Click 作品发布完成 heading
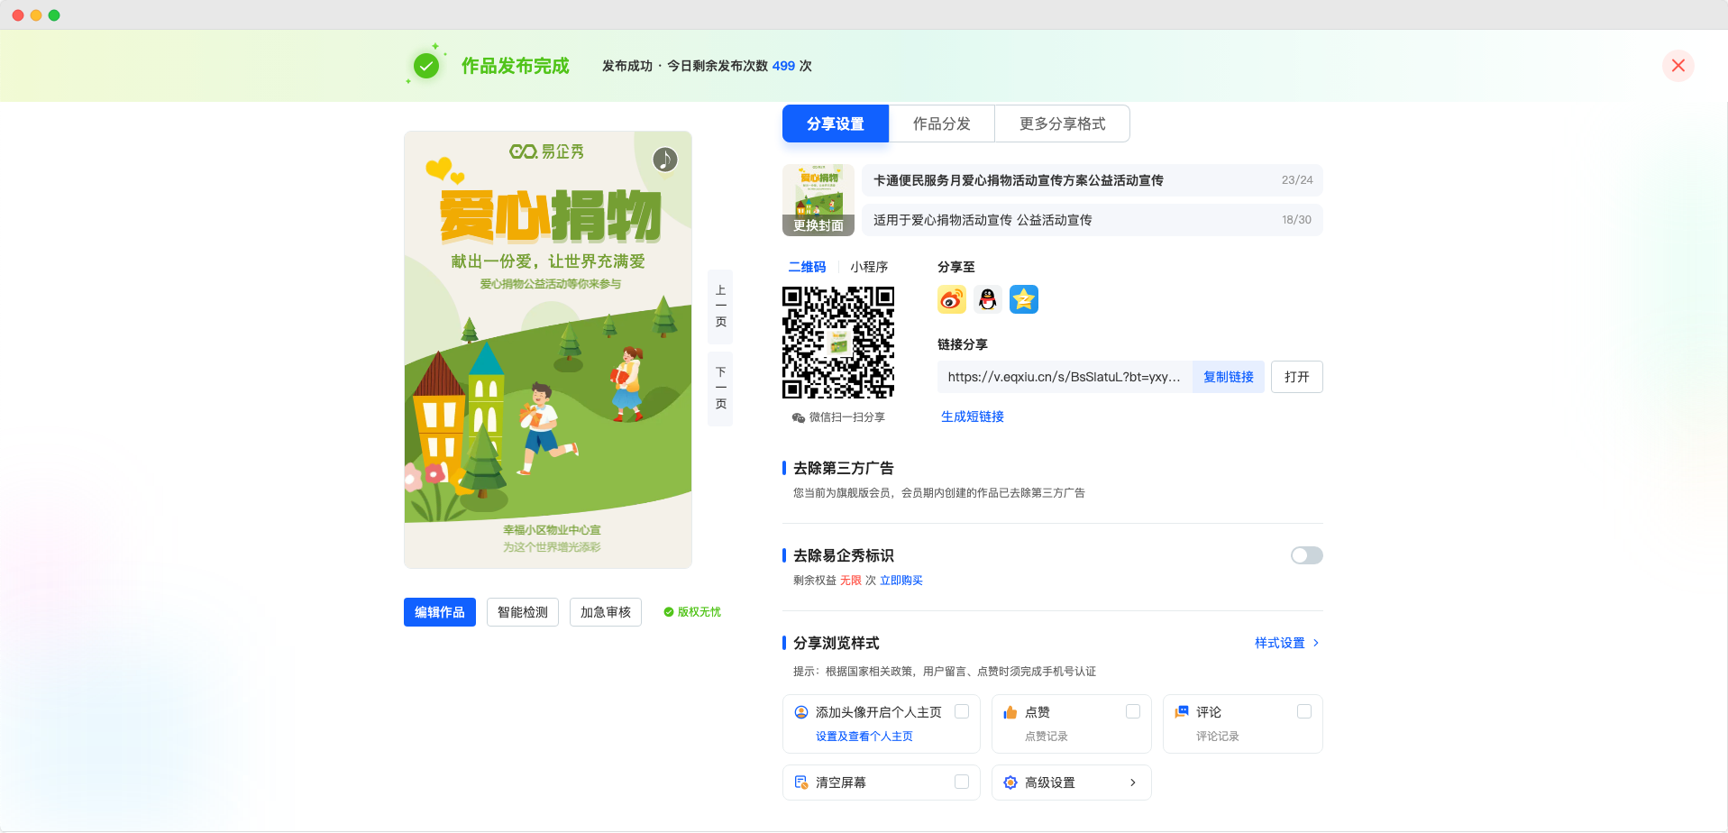Viewport: 1728px width, 833px height. coord(516,66)
